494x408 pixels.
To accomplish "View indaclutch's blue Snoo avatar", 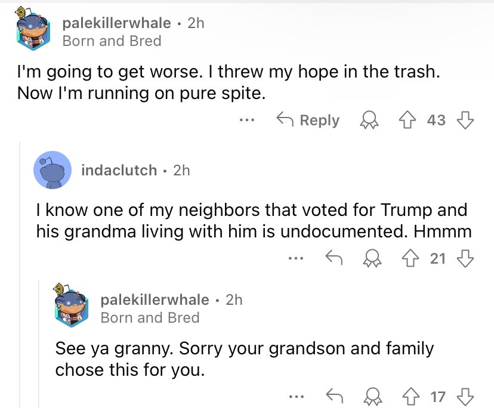I will 53,170.
